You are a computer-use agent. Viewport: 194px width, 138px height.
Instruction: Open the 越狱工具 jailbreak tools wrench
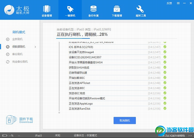tap(140, 10)
